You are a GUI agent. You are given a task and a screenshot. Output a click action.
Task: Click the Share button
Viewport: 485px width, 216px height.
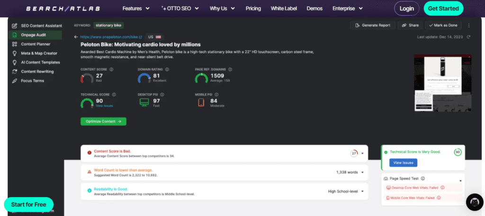coord(410,25)
